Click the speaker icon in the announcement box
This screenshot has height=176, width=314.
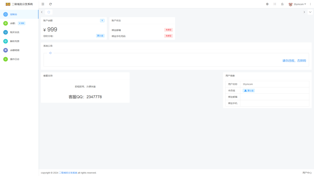50,53
